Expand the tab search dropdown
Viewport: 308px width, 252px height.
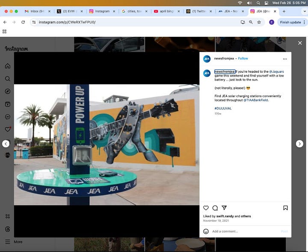(304, 11)
